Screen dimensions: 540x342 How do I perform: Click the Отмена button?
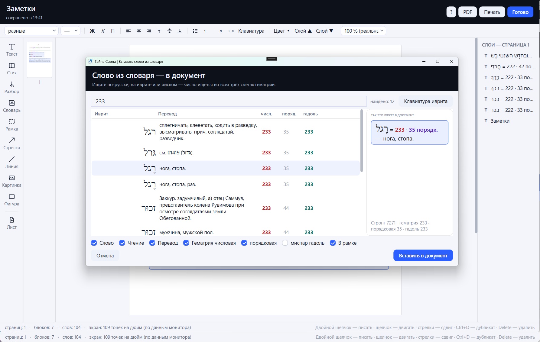click(105, 256)
